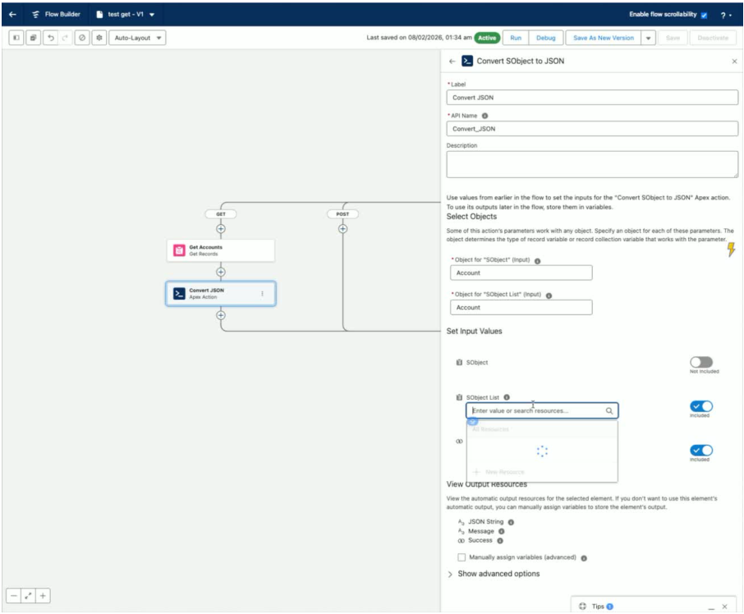
Task: Click the Save button
Action: 673,38
